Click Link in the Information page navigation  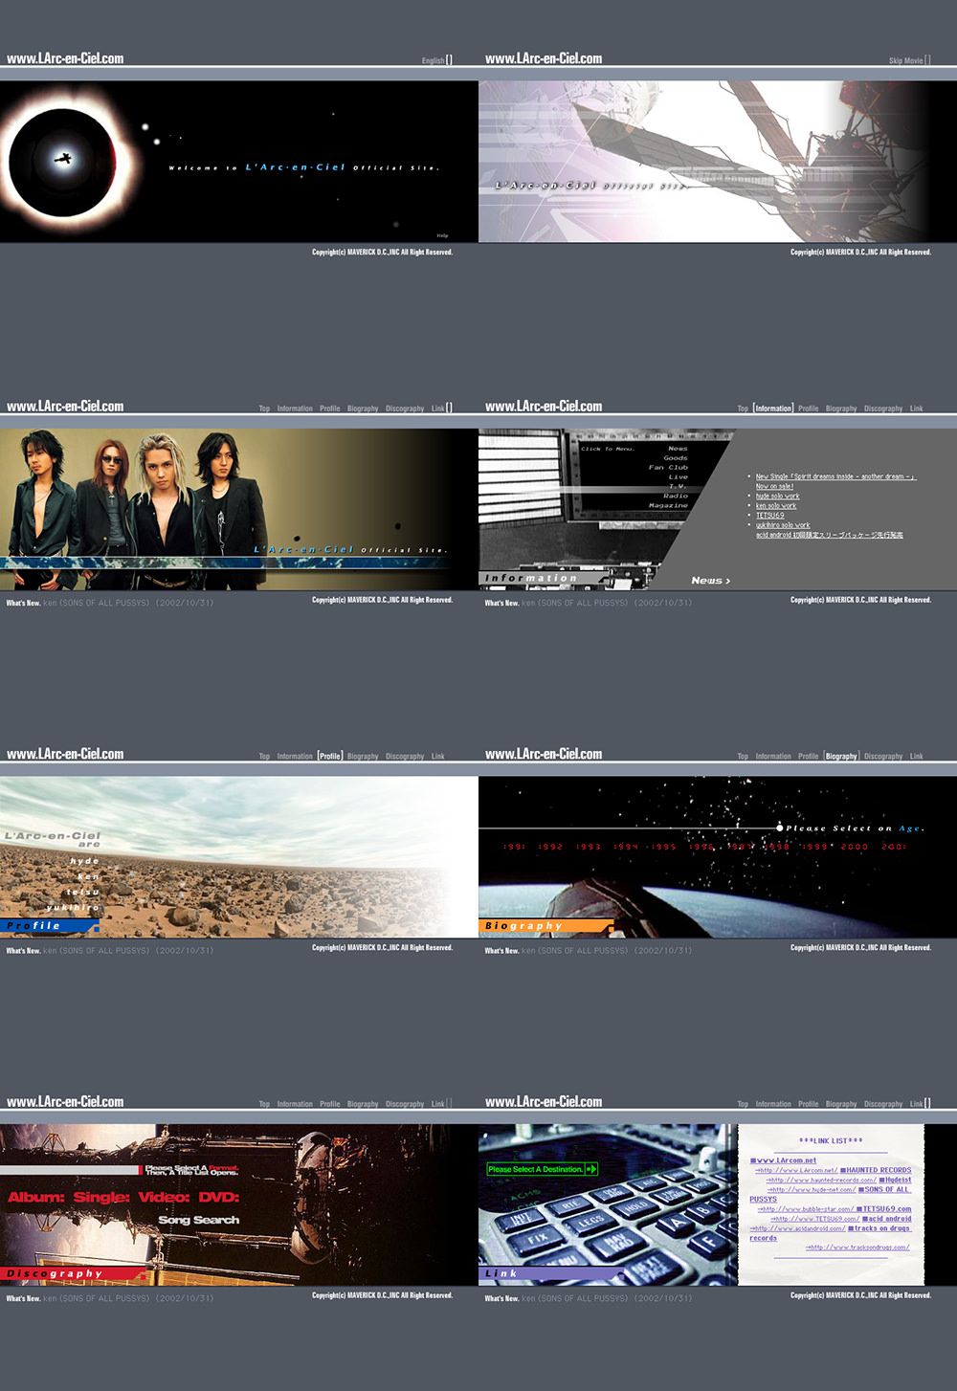(x=917, y=408)
